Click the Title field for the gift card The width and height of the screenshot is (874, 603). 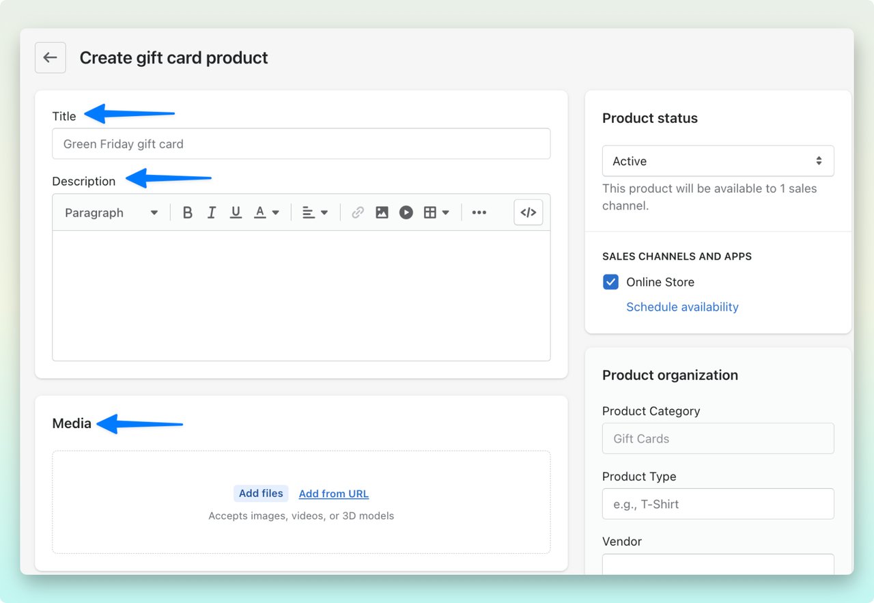(301, 143)
